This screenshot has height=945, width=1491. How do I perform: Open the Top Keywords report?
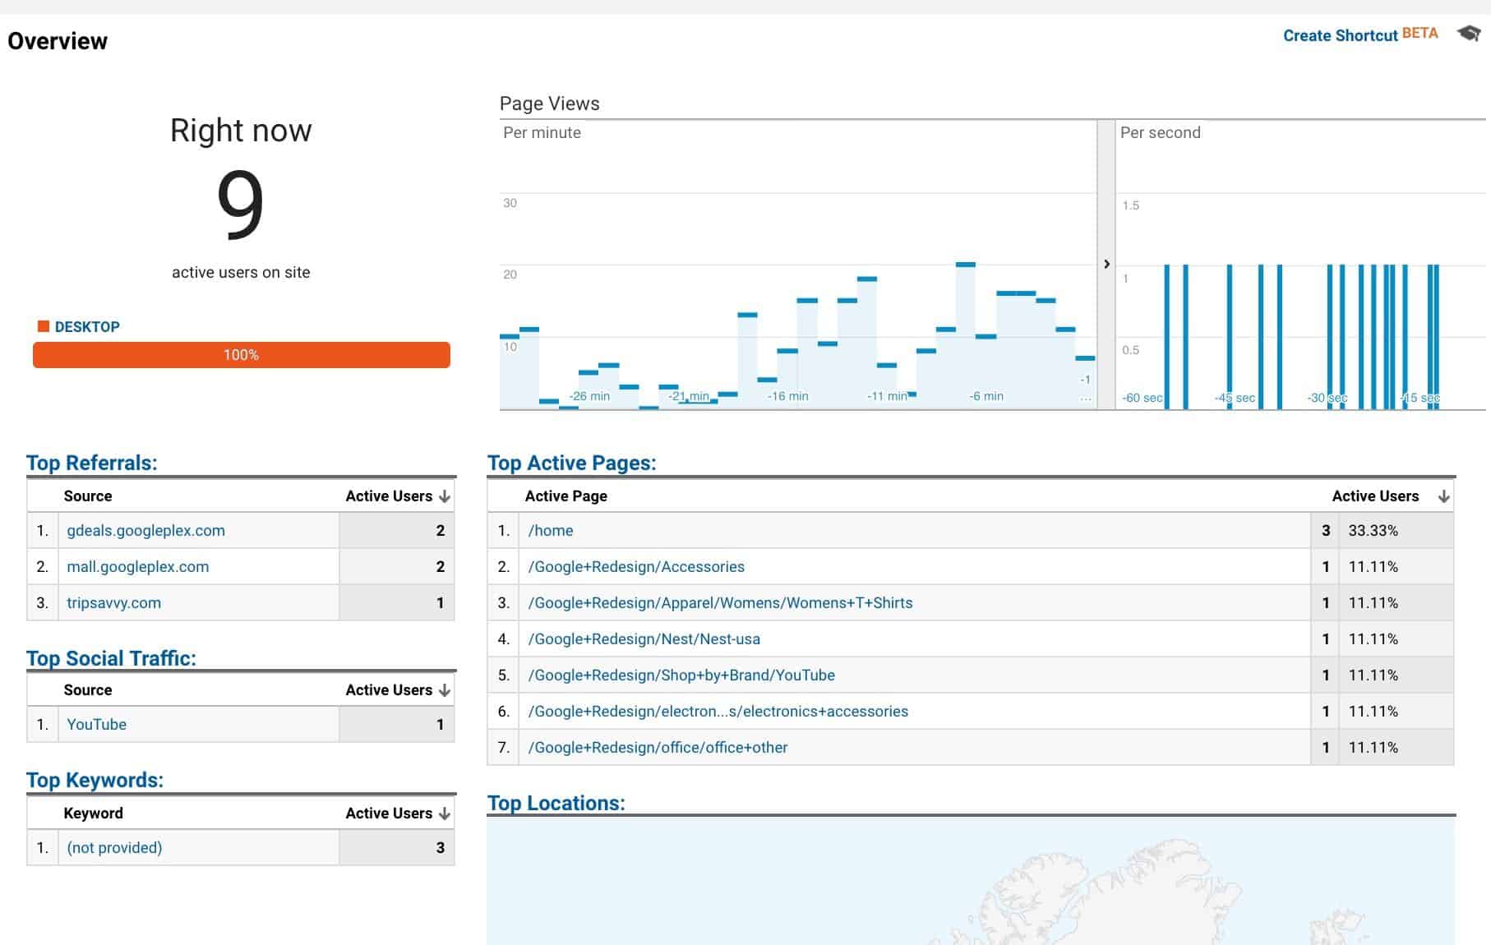click(x=95, y=780)
